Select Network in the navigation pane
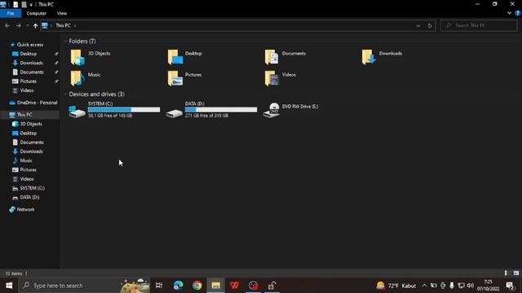The image size is (522, 293). coord(25,210)
